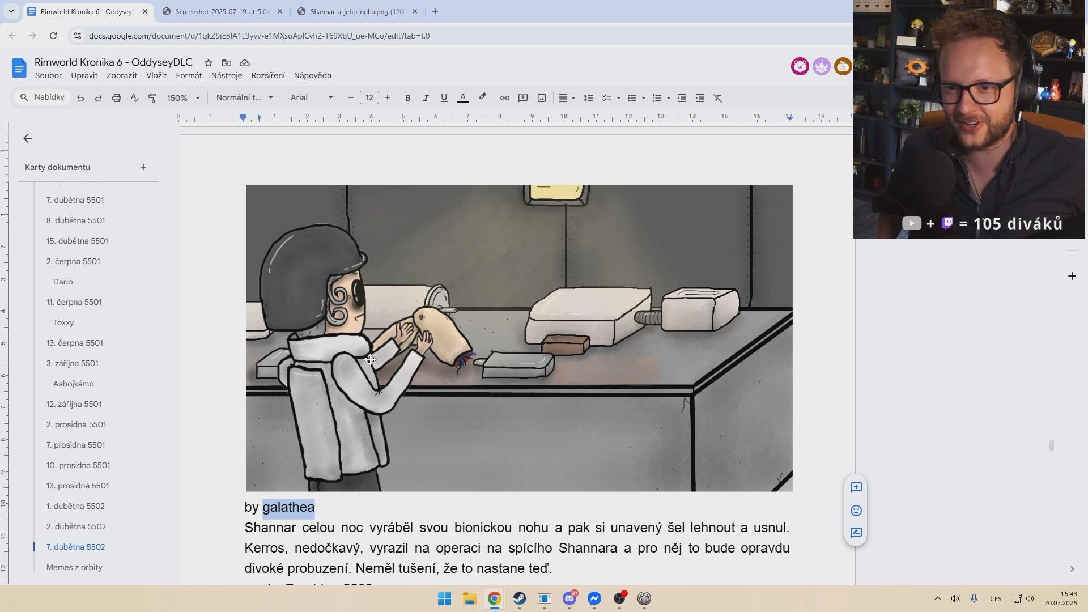This screenshot has height=612, width=1088.
Task: Insert a numbered list
Action: 657,98
